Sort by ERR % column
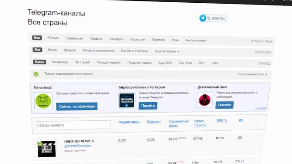292x164 pixels. click(x=222, y=120)
